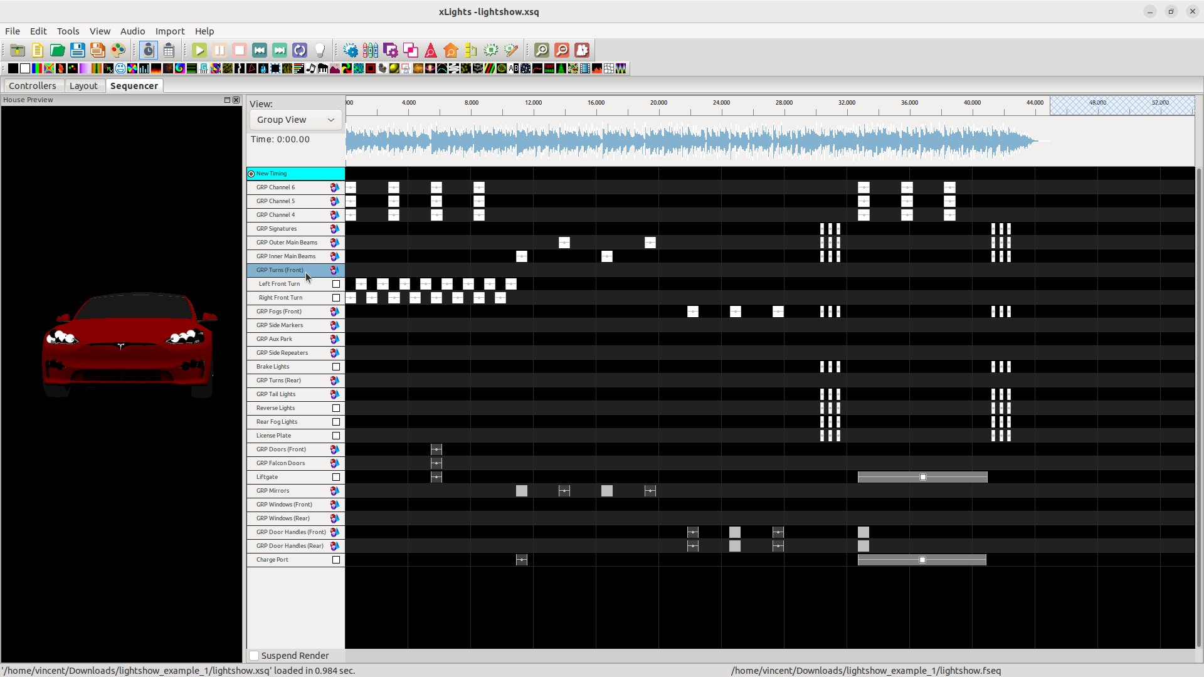Viewport: 1204px width, 677px height.
Task: Toggle the output-to-lights bulb icon
Action: point(320,50)
